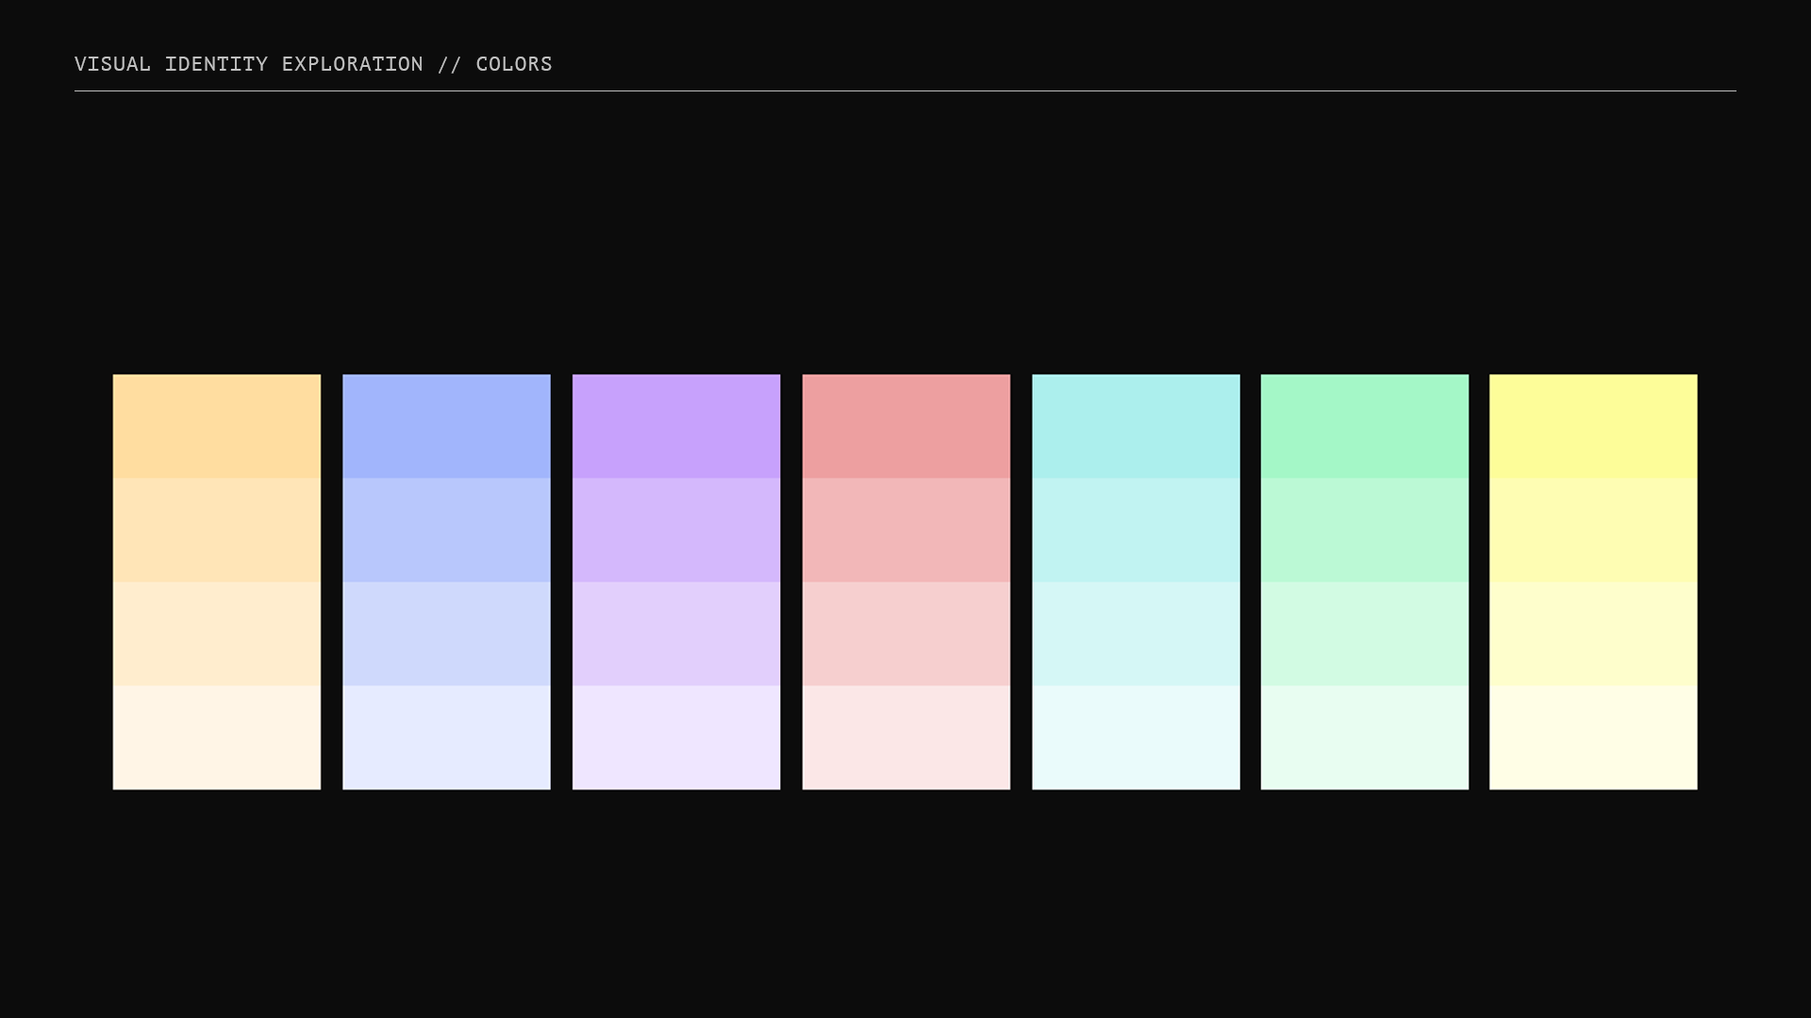Viewport: 1811px width, 1018px height.
Task: Select the palest purple swatch
Action: pos(676,737)
